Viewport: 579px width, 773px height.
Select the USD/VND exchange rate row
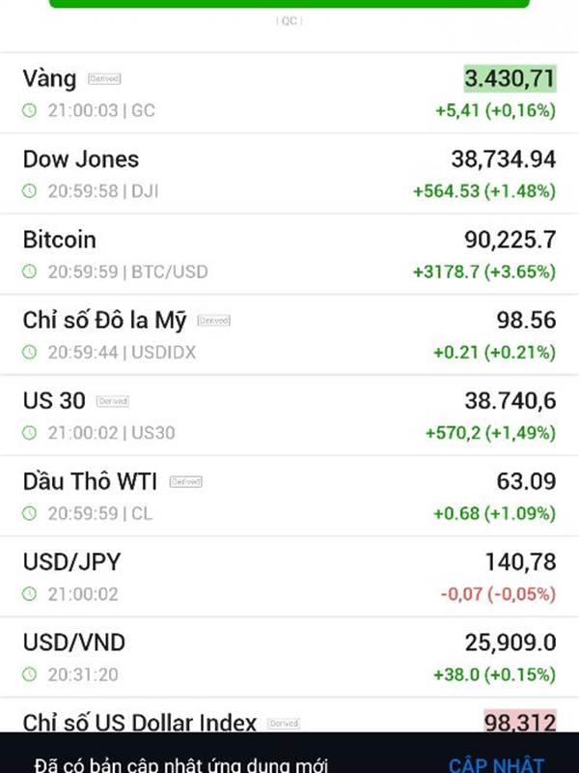click(x=289, y=657)
